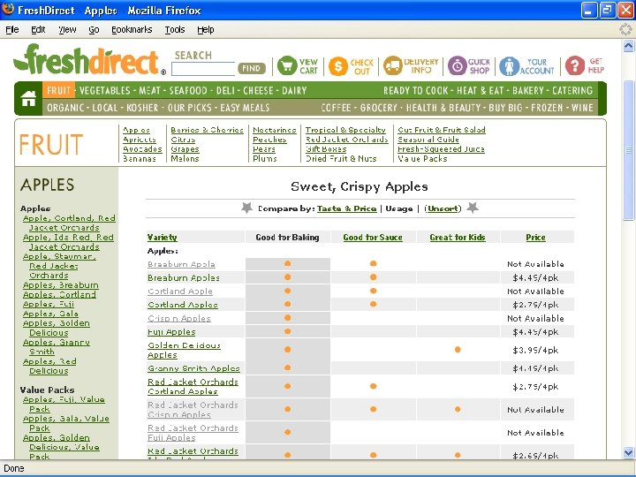This screenshot has height=477, width=636.
Task: Open the Gift Boxes category link
Action: (x=326, y=149)
